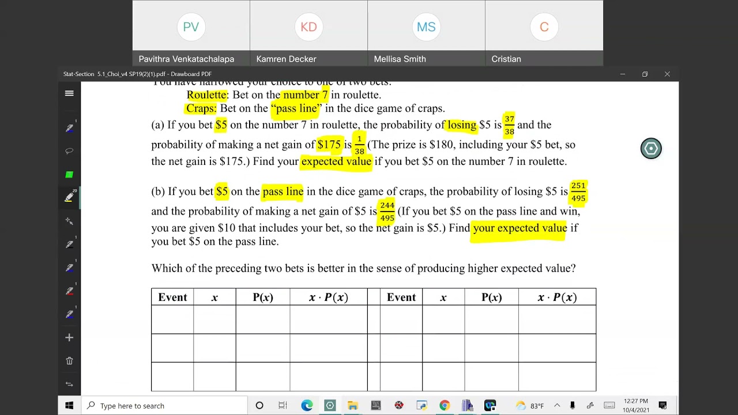Click the highlighted 'Roulette' label
The image size is (738, 415).
tap(206, 95)
